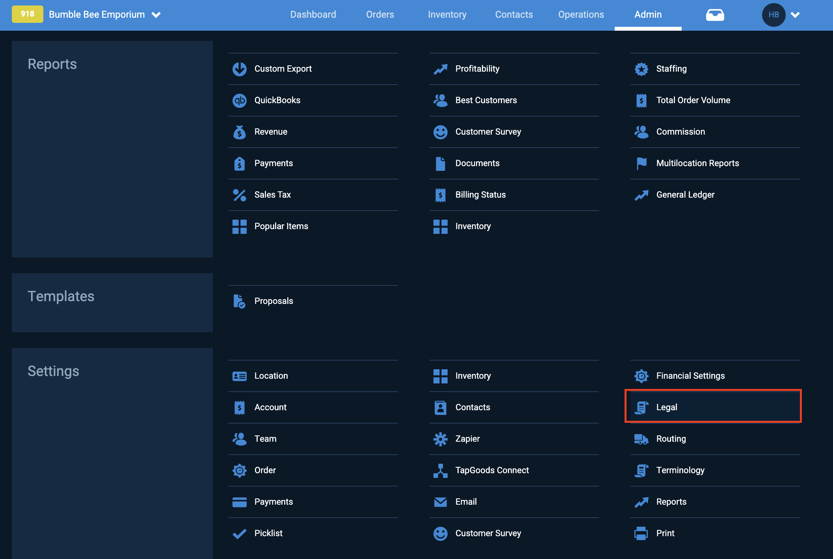Click the Custom Export download icon
This screenshot has height=559, width=833.
(240, 69)
